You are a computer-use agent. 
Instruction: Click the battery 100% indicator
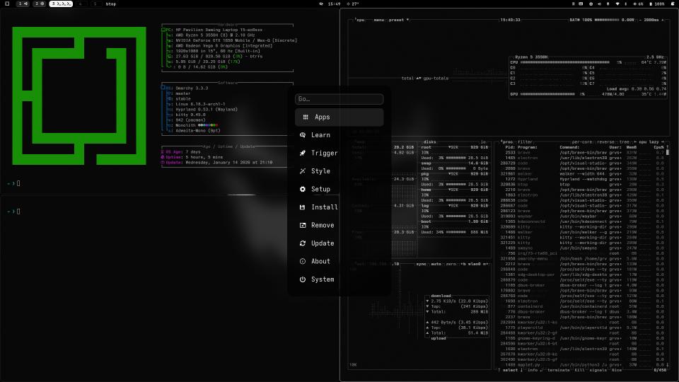pyautogui.click(x=657, y=4)
